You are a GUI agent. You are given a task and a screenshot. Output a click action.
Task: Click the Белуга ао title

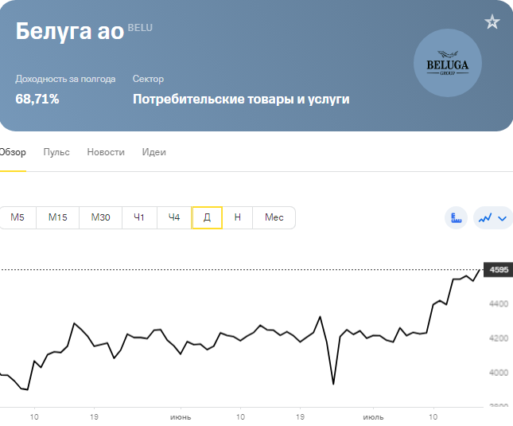tap(70, 31)
